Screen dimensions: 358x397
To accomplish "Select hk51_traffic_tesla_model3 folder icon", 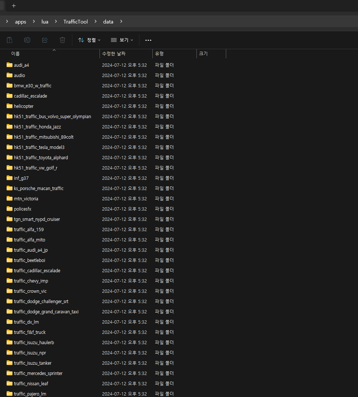I will (x=10, y=147).
